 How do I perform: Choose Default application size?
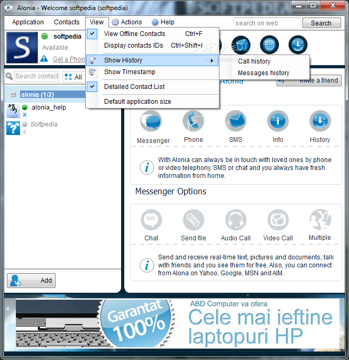(152, 102)
